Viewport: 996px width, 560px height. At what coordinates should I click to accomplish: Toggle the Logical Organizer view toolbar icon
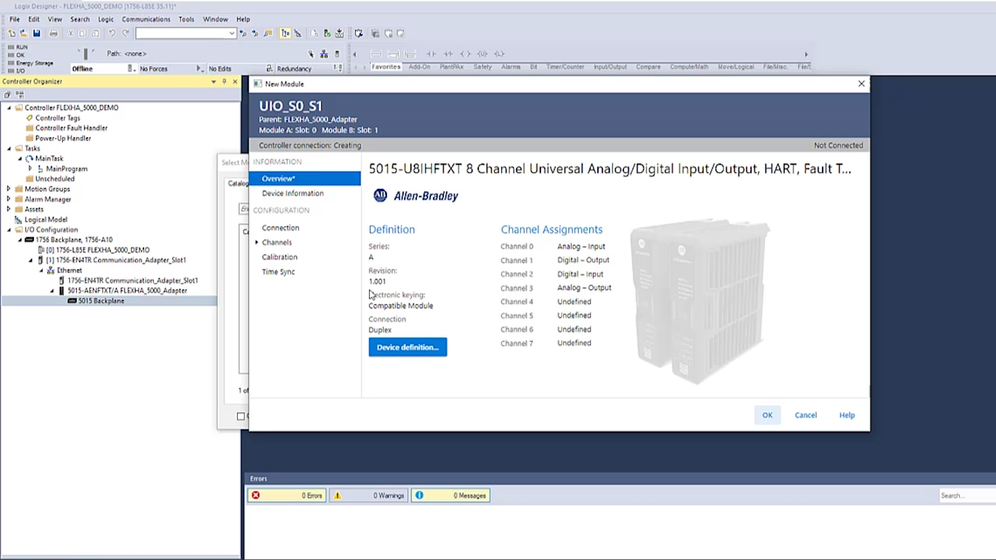click(298, 33)
